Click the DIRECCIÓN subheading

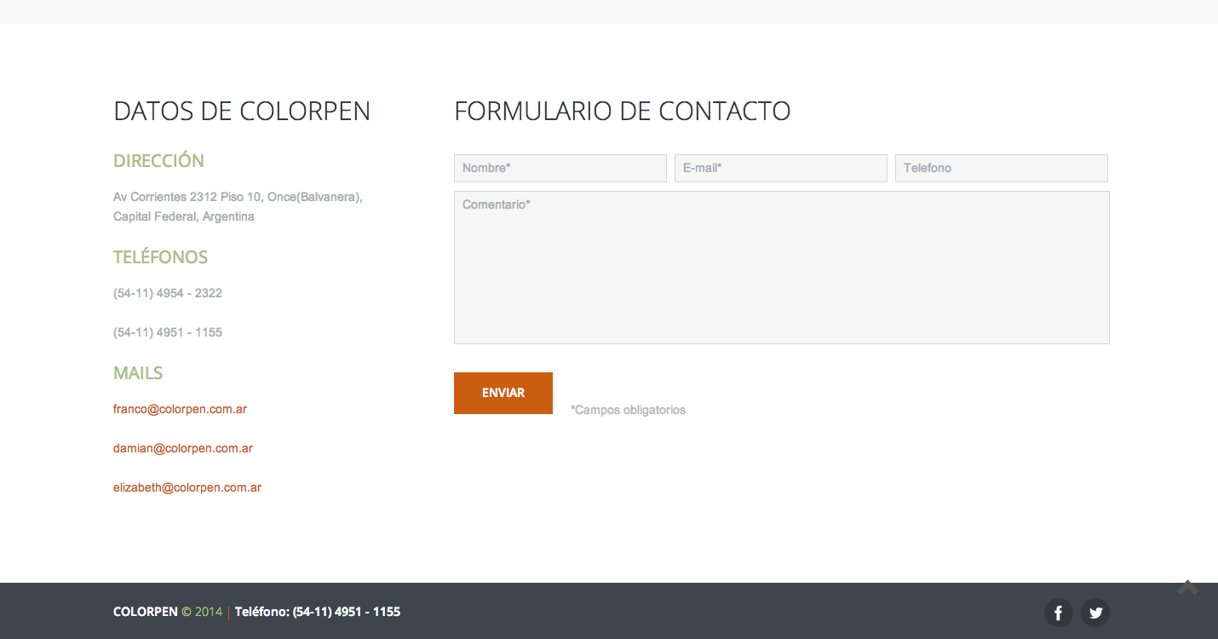(158, 160)
